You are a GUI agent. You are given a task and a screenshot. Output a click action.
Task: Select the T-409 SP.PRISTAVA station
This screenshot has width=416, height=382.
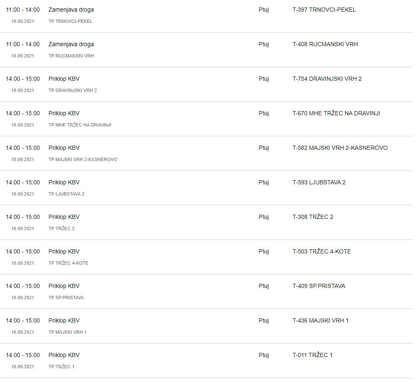pyautogui.click(x=319, y=286)
